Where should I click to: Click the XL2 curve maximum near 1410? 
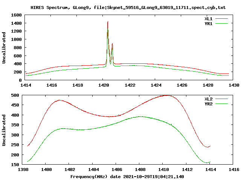click(167, 96)
